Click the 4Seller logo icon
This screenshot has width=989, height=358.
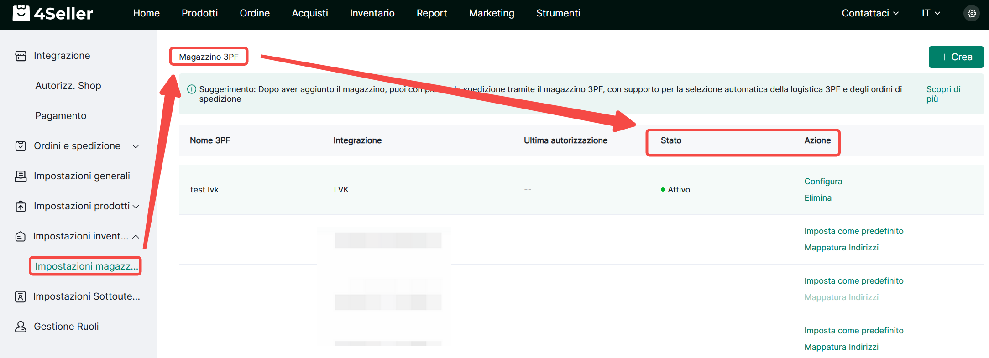pyautogui.click(x=21, y=13)
